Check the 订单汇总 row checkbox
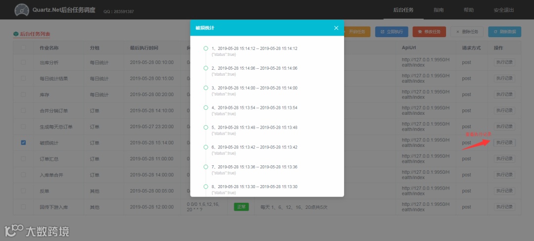 pos(24,158)
